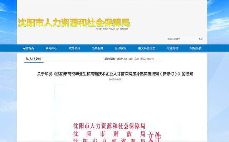
Task: Click the GO search button
Action: [201, 39]
